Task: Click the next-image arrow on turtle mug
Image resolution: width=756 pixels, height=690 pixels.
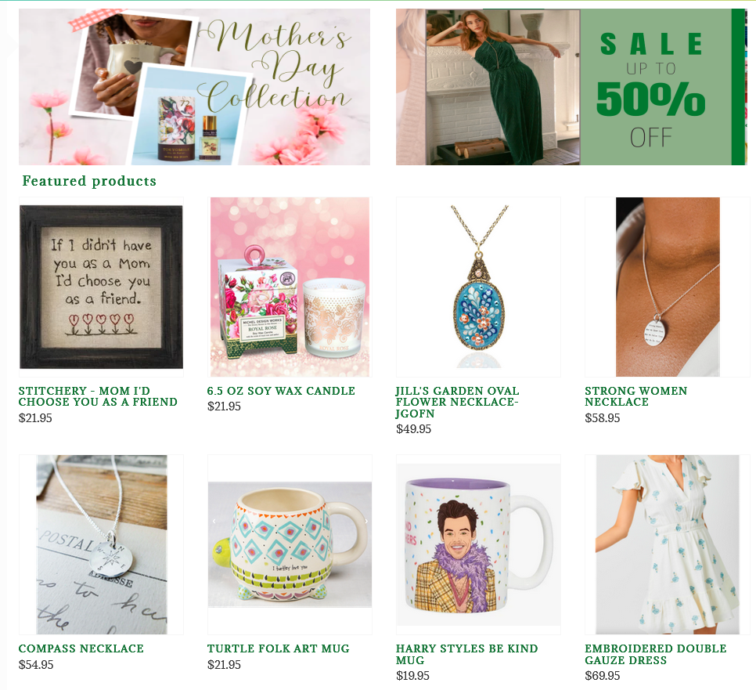Action: [366, 521]
